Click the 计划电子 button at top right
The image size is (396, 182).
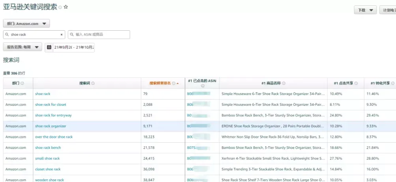(388, 10)
